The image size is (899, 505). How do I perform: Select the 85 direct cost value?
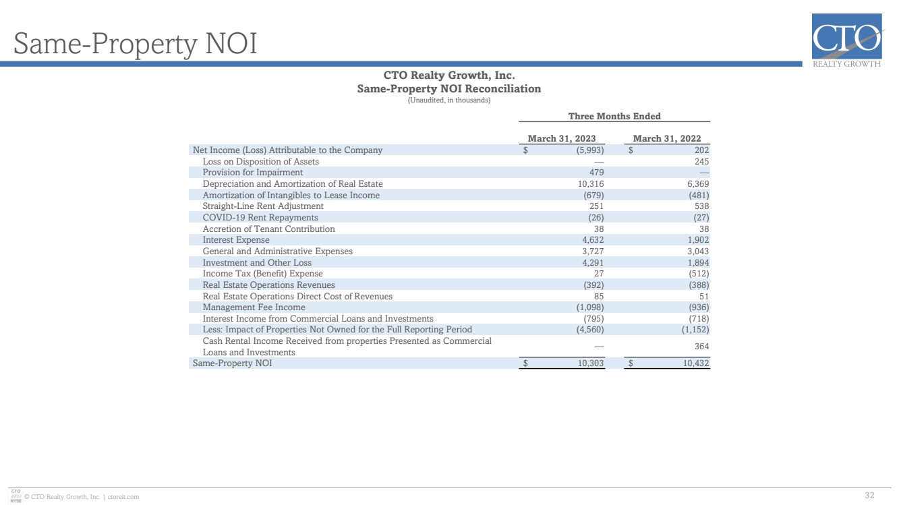pyautogui.click(x=598, y=297)
